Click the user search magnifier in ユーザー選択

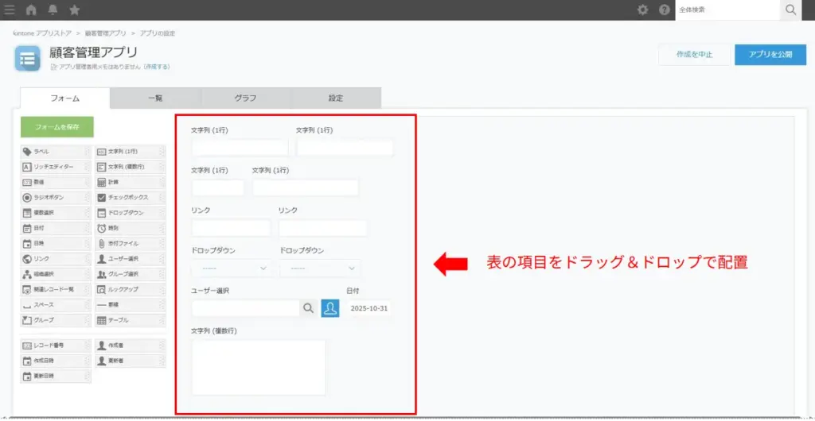308,308
